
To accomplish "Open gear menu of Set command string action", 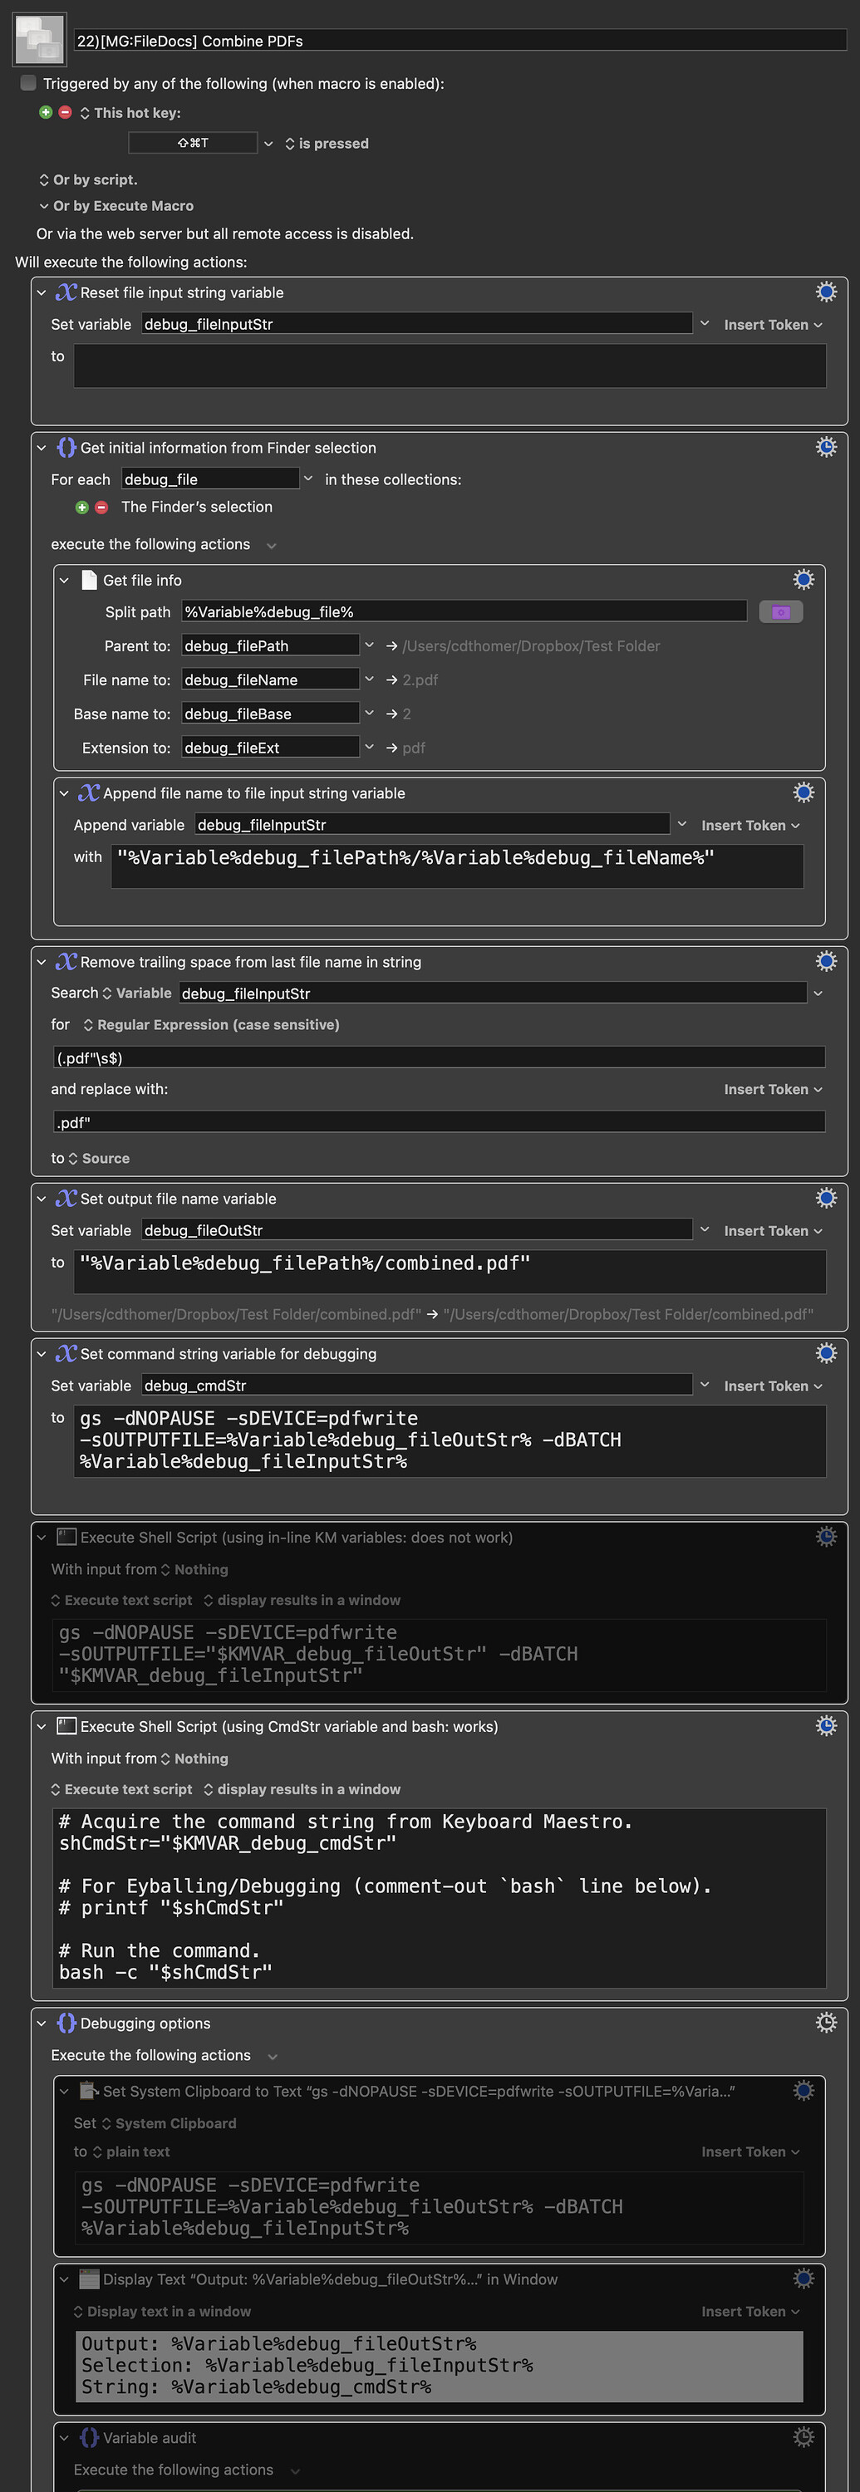I will (x=826, y=1353).
